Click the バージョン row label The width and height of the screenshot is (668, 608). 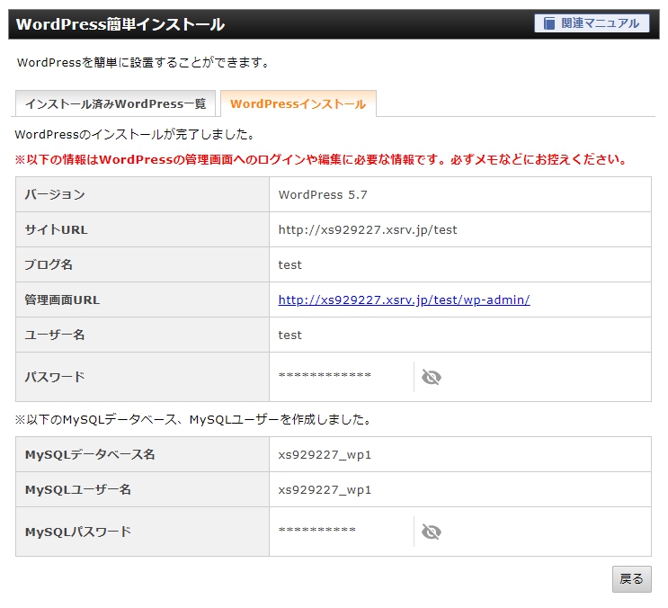[x=55, y=194]
